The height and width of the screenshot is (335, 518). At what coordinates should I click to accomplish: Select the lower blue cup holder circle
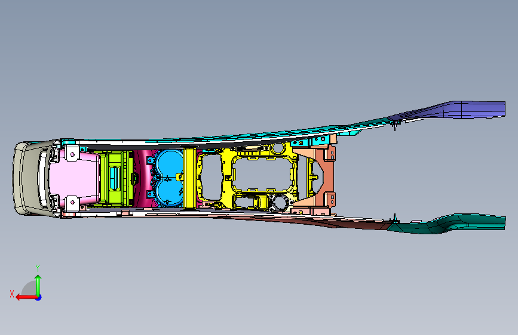pos(170,193)
